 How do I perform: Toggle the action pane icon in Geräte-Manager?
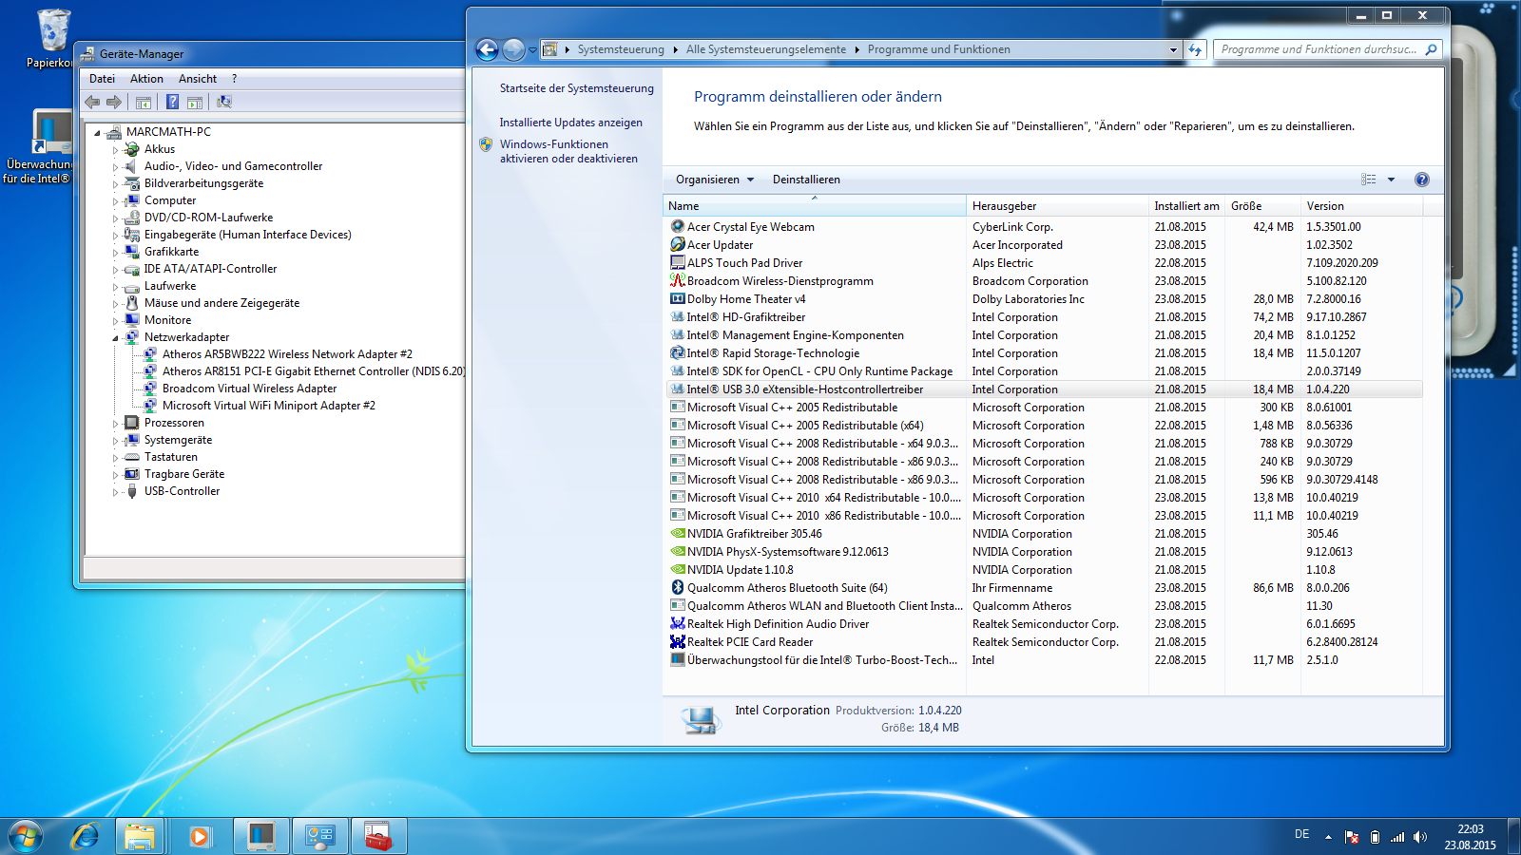pos(195,102)
